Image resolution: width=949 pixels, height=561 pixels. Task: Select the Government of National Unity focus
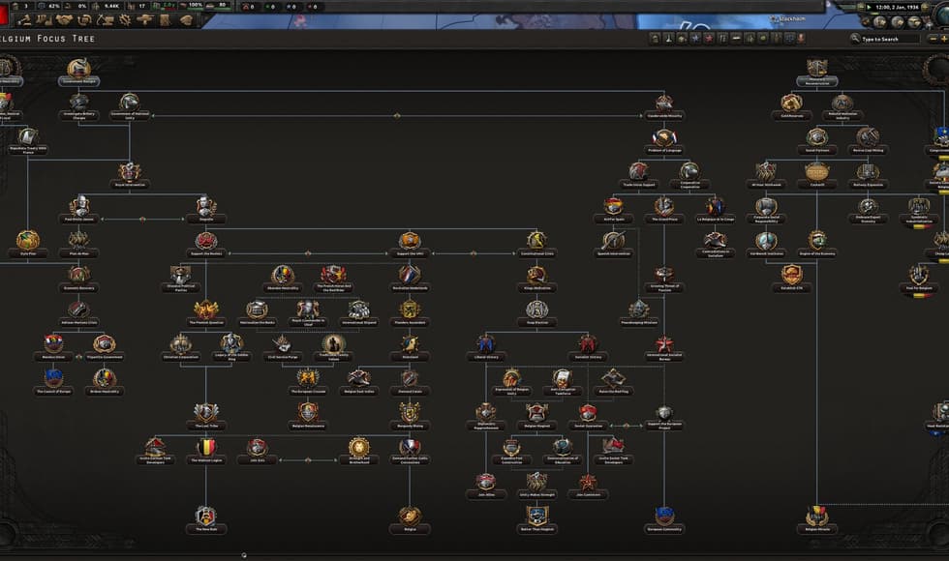pos(130,106)
